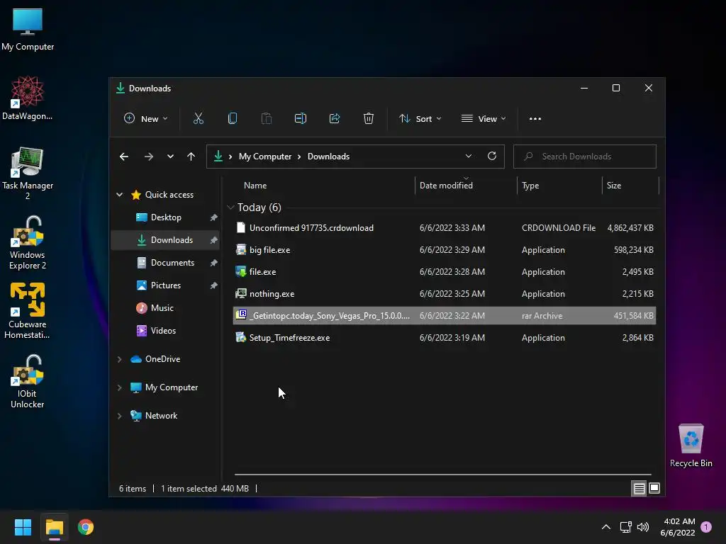Select Desktop in Quick access
This screenshot has height=544, width=726.
[x=164, y=217]
